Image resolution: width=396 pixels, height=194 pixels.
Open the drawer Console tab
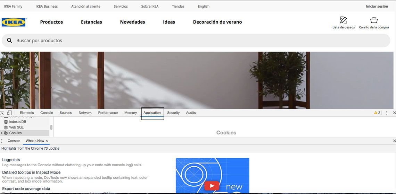coord(14,141)
